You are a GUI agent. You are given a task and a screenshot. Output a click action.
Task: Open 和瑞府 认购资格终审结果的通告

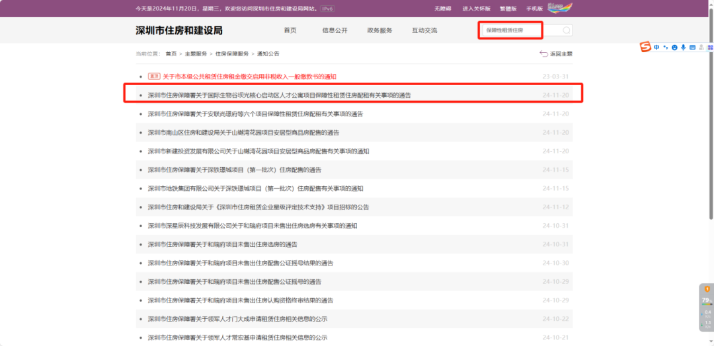point(241,300)
